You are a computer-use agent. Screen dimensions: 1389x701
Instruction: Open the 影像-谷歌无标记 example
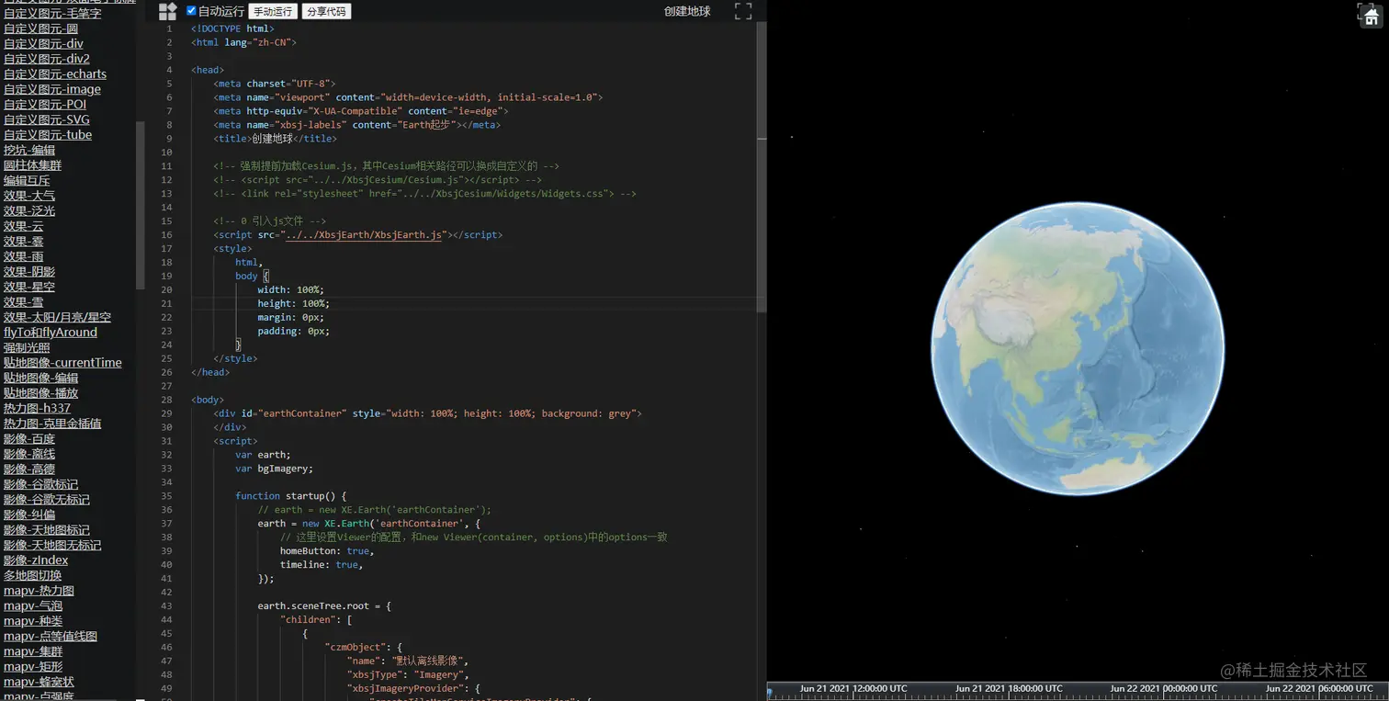coord(47,499)
